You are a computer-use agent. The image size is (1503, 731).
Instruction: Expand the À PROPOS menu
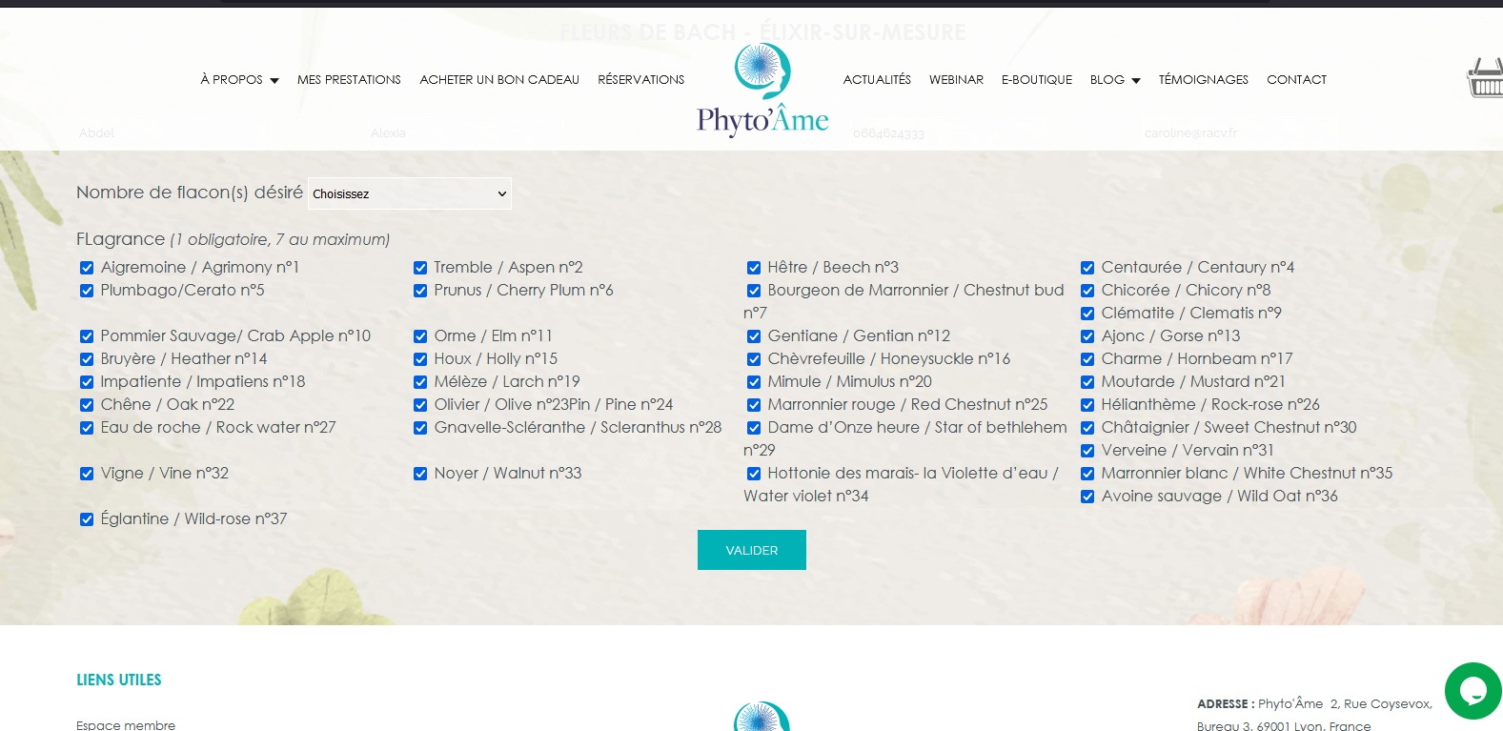click(239, 80)
